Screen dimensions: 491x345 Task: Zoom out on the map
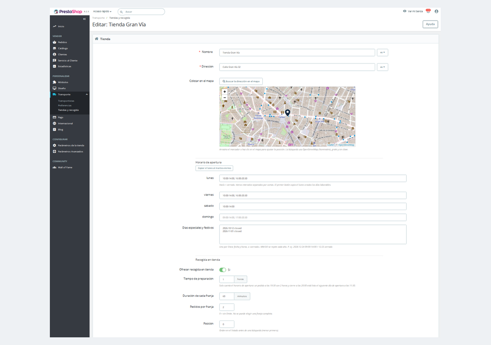coord(225,98)
